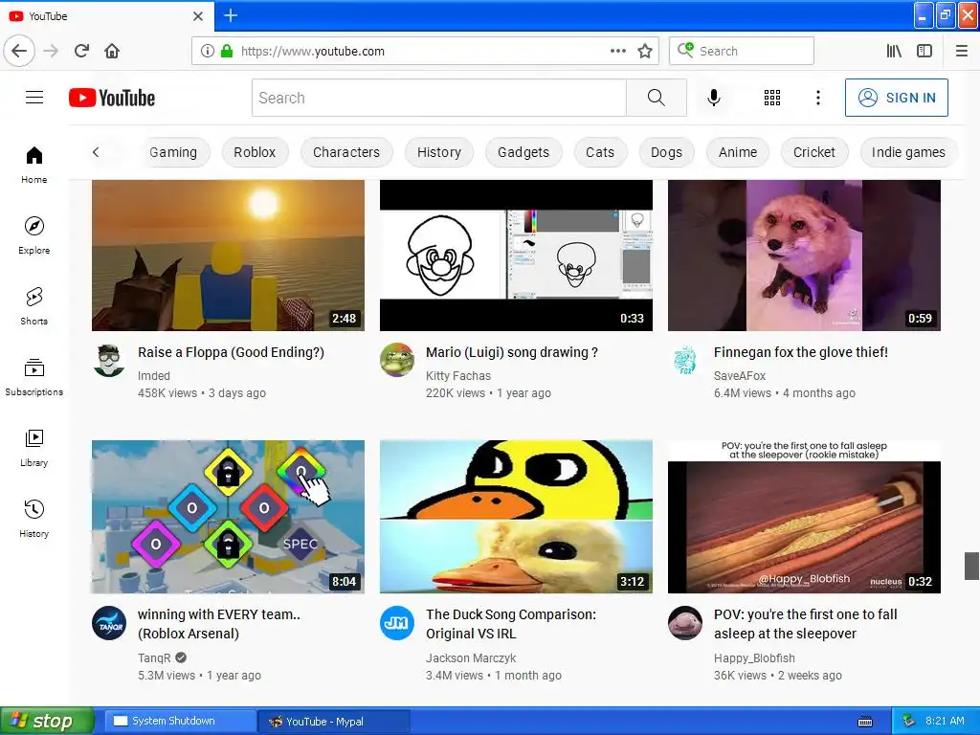
Task: Open the sleepover POV video thumbnail
Action: click(x=804, y=517)
